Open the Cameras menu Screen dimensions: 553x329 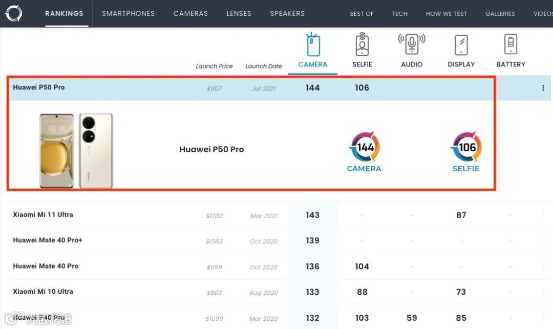(191, 13)
